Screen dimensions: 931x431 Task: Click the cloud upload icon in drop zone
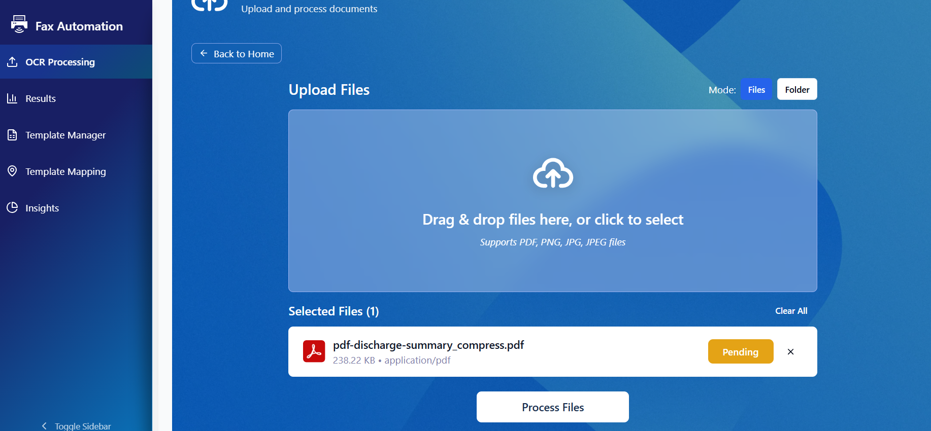[553, 173]
